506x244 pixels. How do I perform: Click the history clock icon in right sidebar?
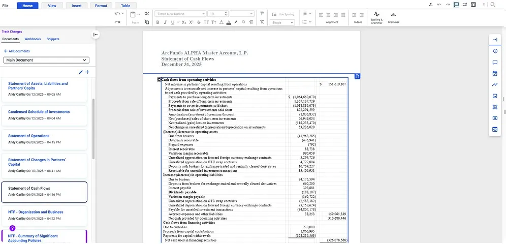tap(495, 51)
